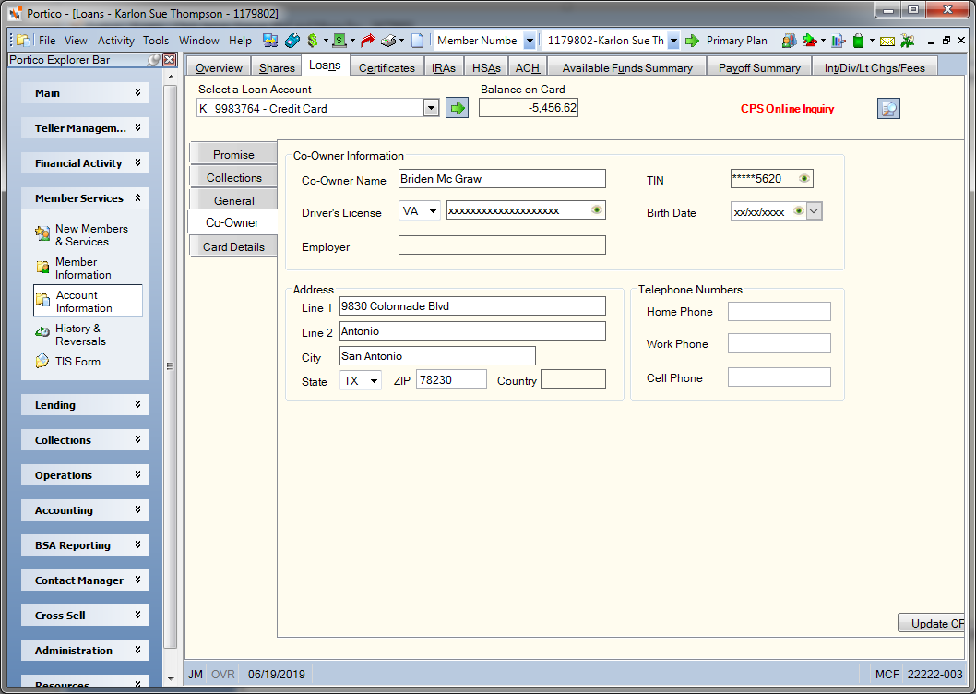This screenshot has height=694, width=976.
Task: Click the red and green figure toolbar icon
Action: tap(810, 41)
